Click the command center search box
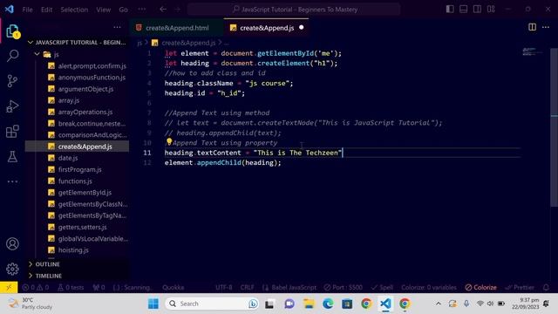The image size is (558, 314). [295, 10]
